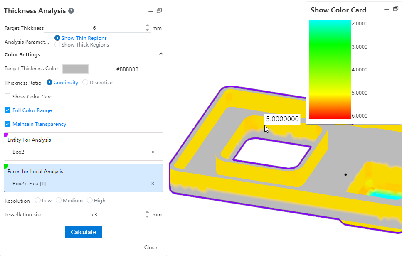Viewport: 402px width, 265px height.
Task: Increase Tessellation size with up arrow
Action: tap(147, 212)
